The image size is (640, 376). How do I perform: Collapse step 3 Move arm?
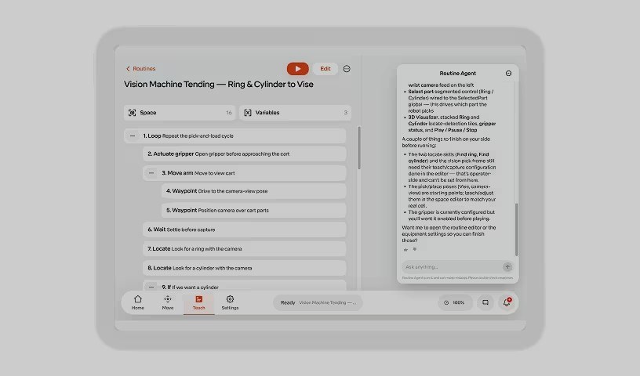click(151, 173)
